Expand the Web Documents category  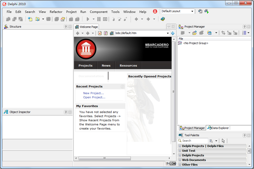click(x=180, y=160)
